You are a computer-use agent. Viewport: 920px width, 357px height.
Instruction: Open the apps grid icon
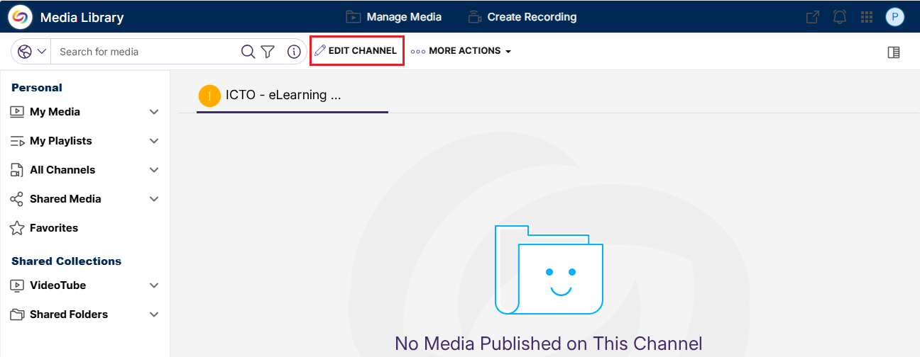[867, 17]
